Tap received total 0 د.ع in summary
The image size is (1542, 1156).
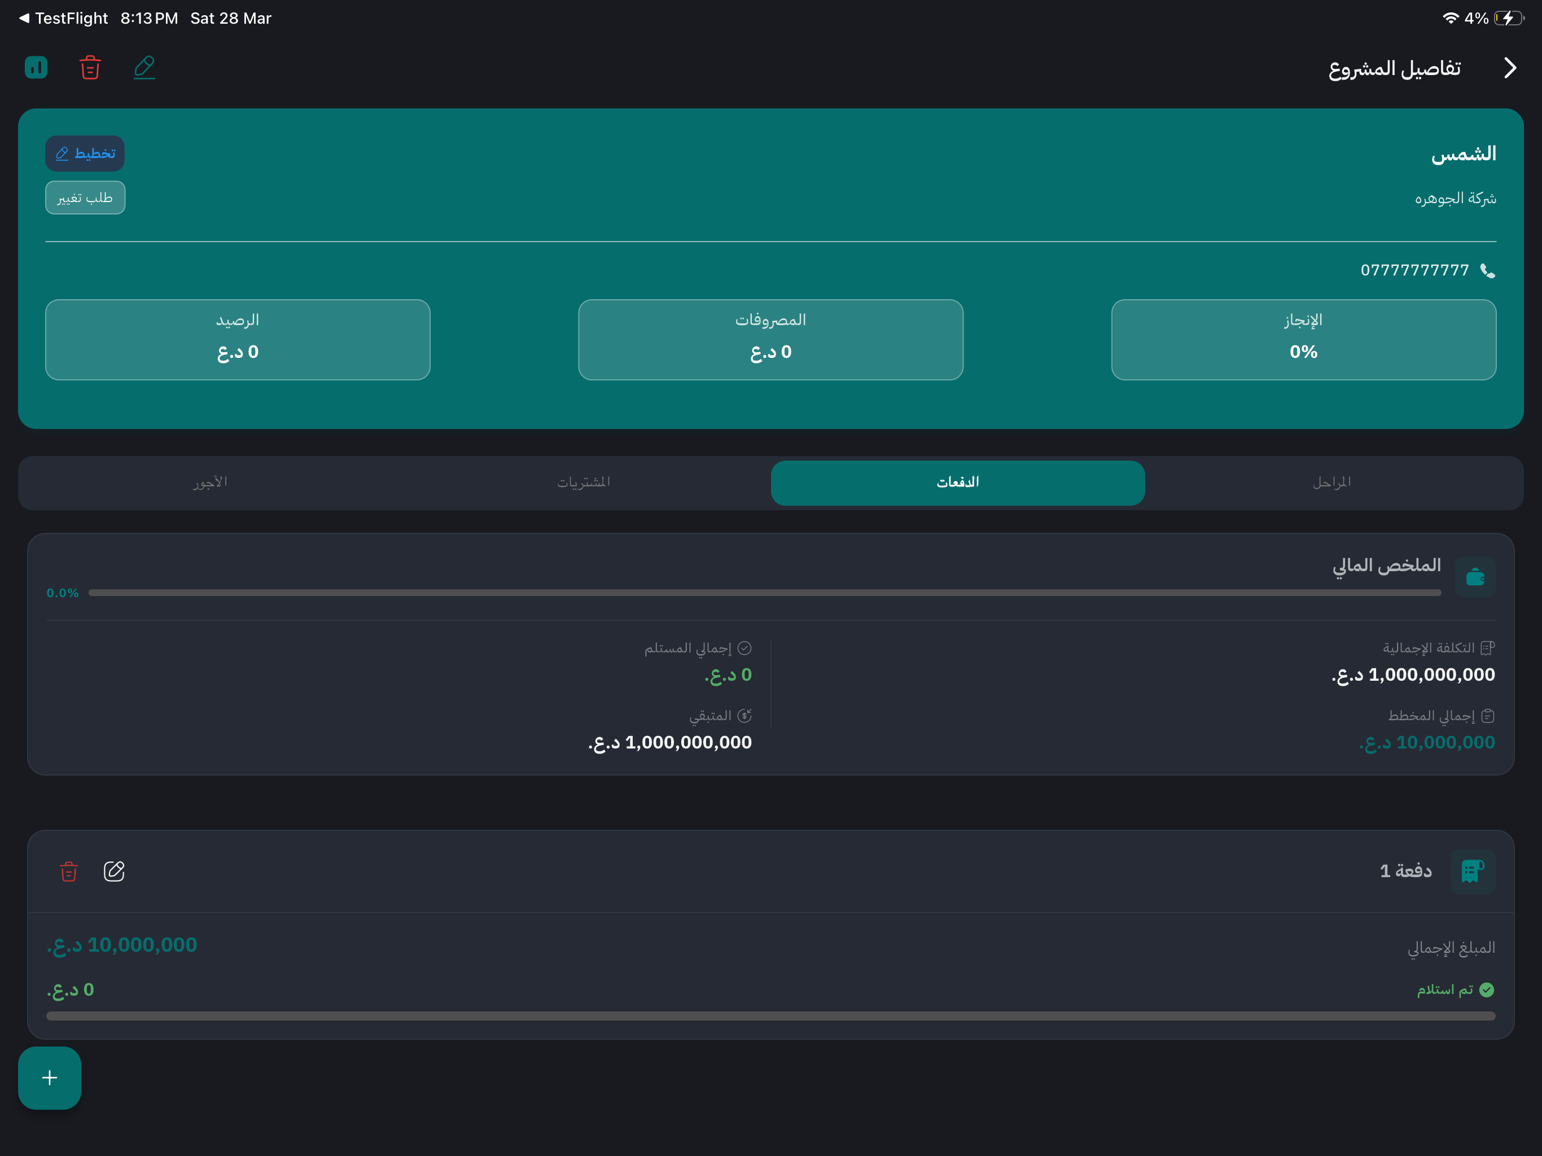tap(728, 675)
